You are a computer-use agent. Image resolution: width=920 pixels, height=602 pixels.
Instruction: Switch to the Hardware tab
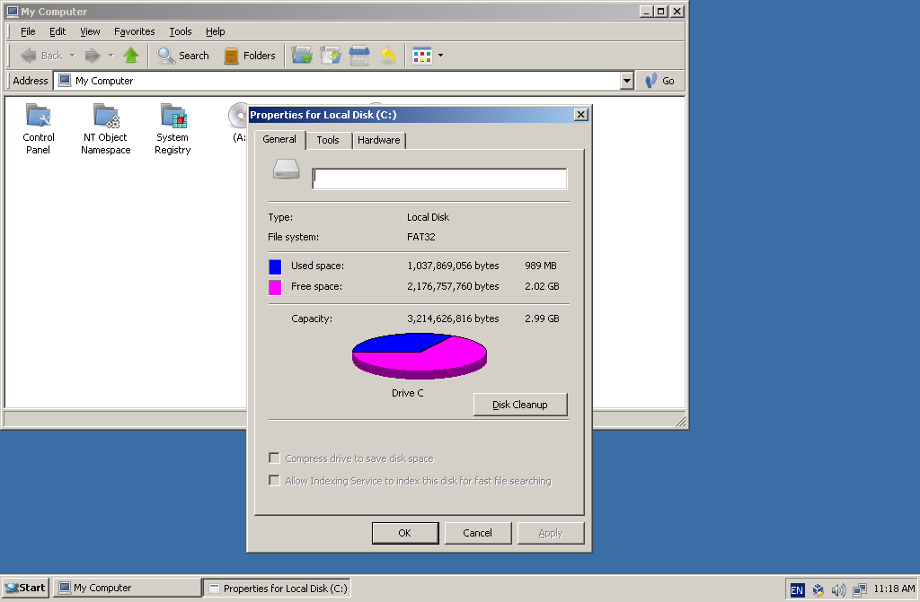378,140
